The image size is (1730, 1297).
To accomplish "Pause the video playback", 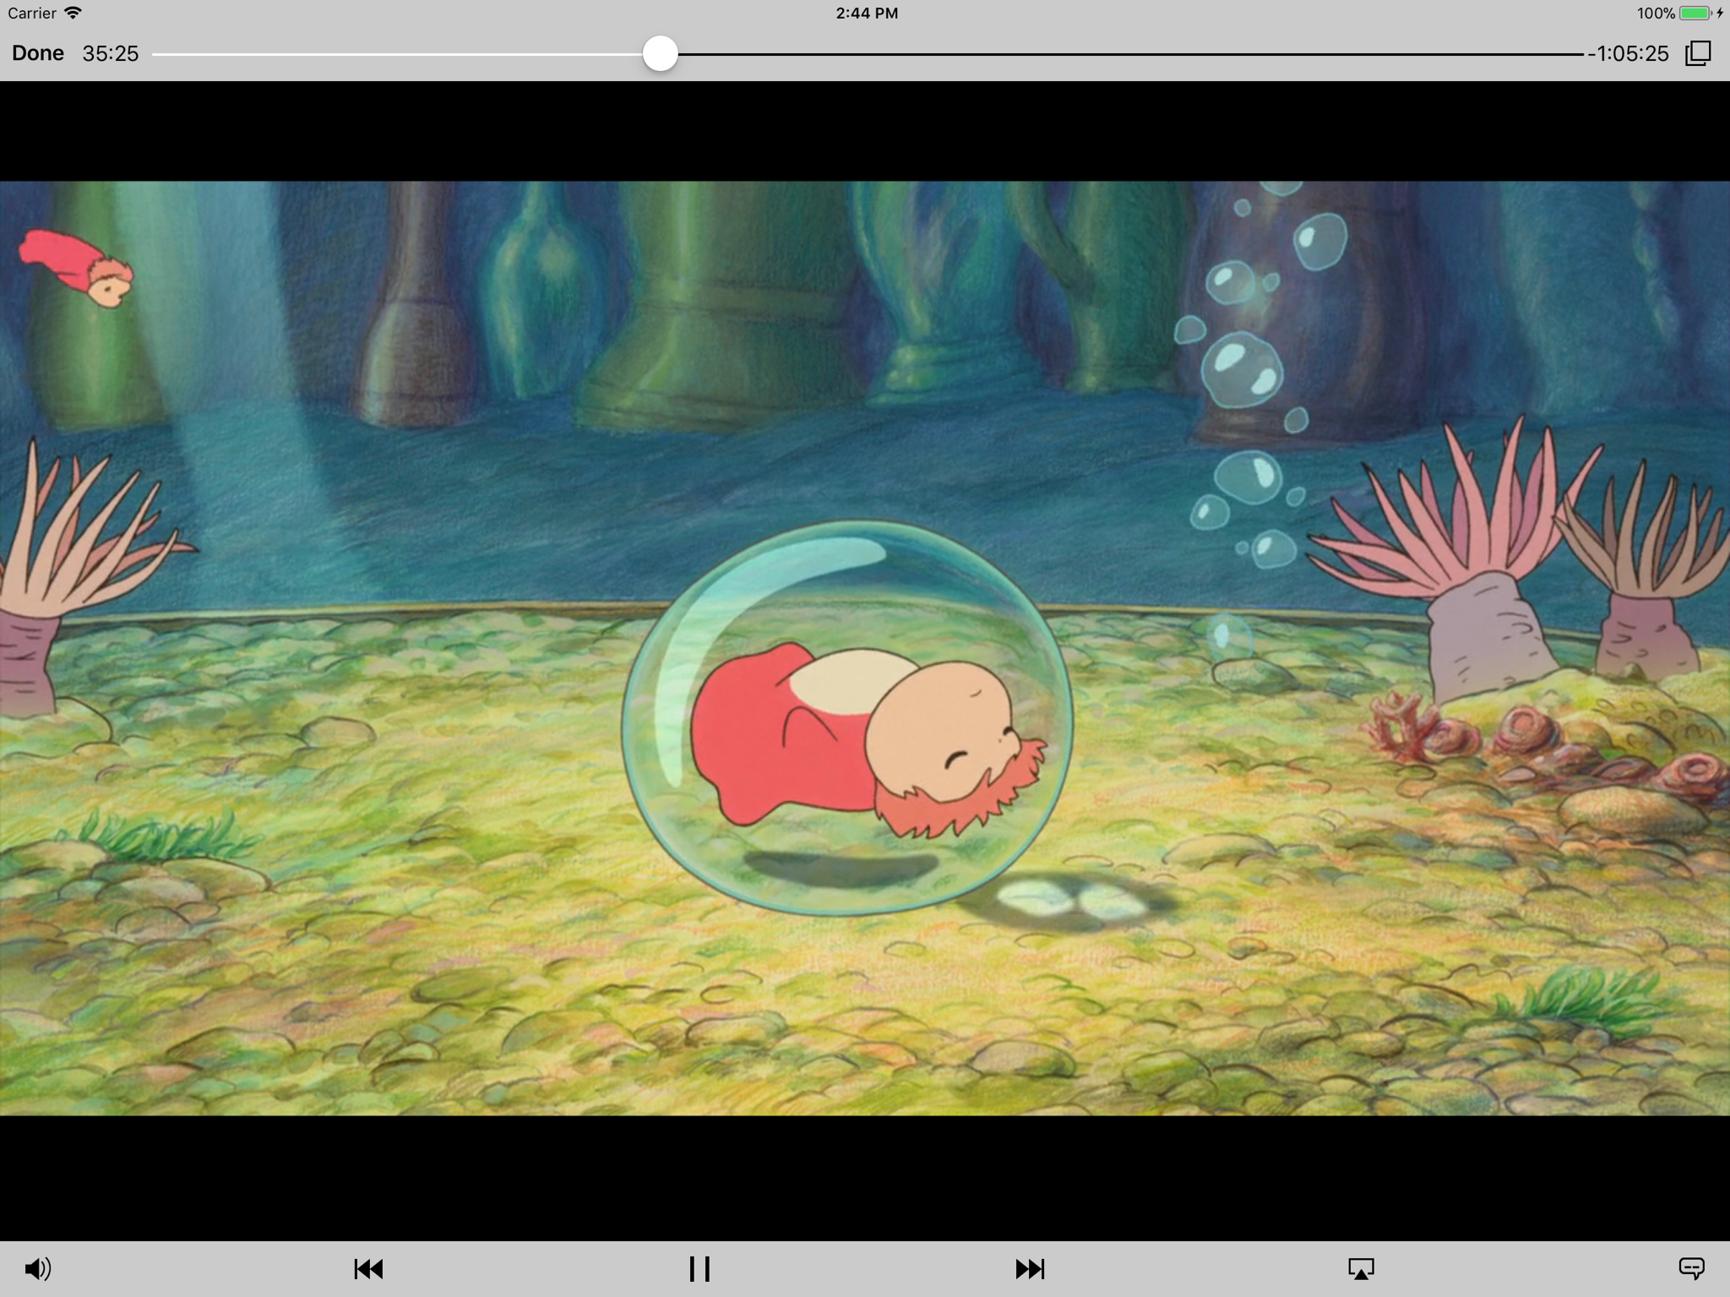I will coord(699,1268).
